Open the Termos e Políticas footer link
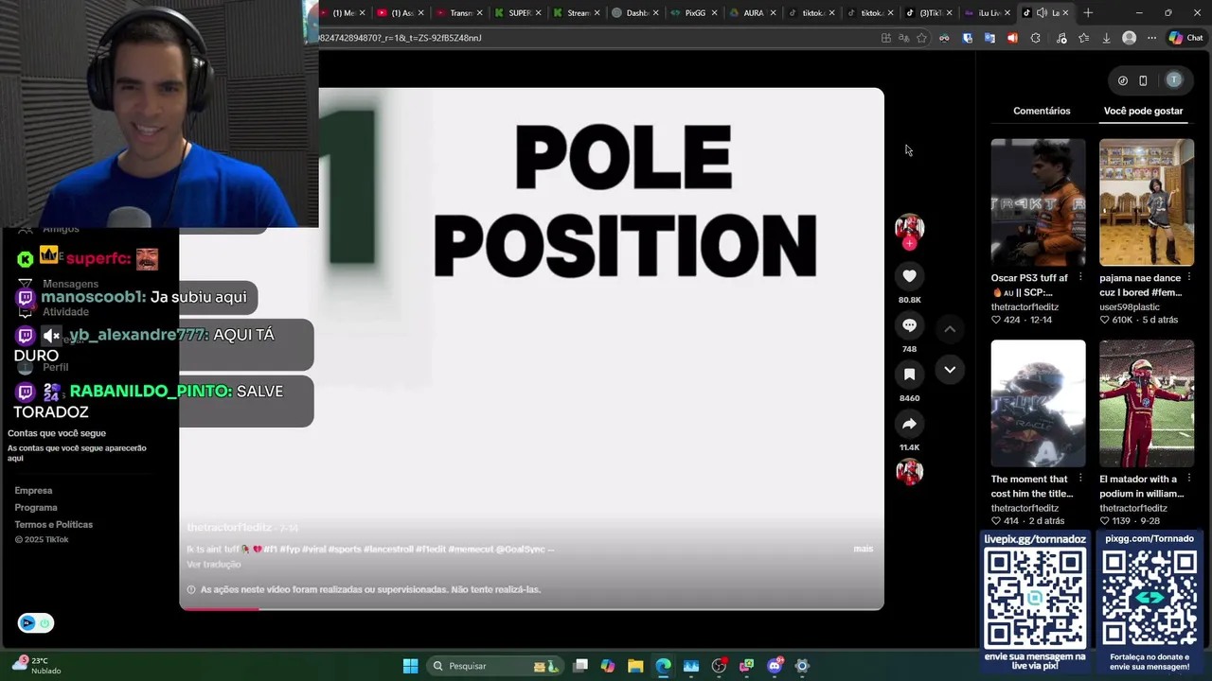The width and height of the screenshot is (1212, 681). click(x=53, y=525)
